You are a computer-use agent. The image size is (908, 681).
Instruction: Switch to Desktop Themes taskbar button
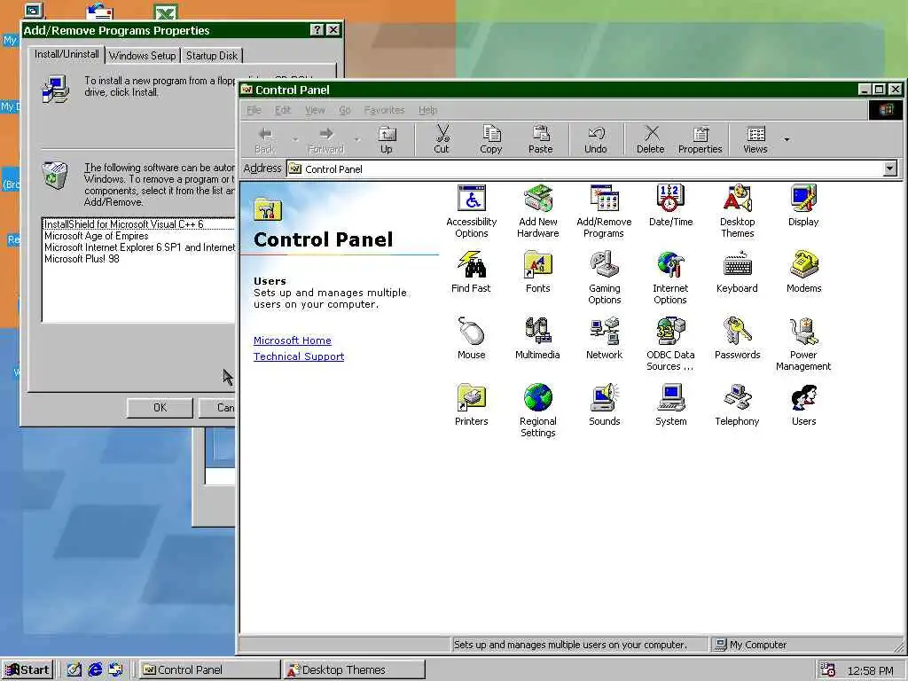[x=355, y=670]
